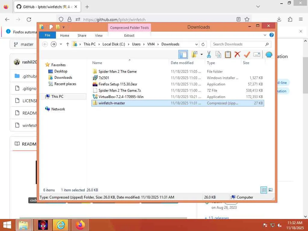This screenshot has height=231, width=308.
Task: Sort by Type column header
Action: [x=211, y=63]
